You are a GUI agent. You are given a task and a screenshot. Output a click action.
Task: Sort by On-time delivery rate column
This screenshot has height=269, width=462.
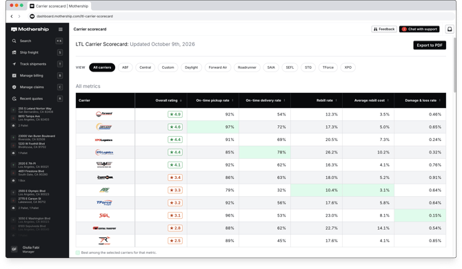tap(265, 100)
